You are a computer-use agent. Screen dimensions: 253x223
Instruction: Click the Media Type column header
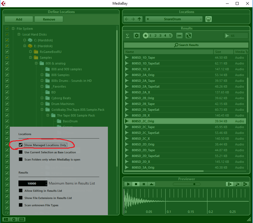tap(241, 52)
